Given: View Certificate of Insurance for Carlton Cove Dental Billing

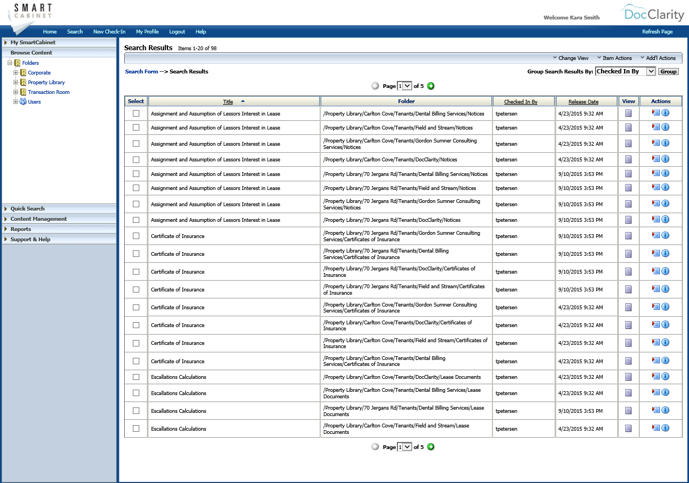Looking at the screenshot, I should 629,361.
